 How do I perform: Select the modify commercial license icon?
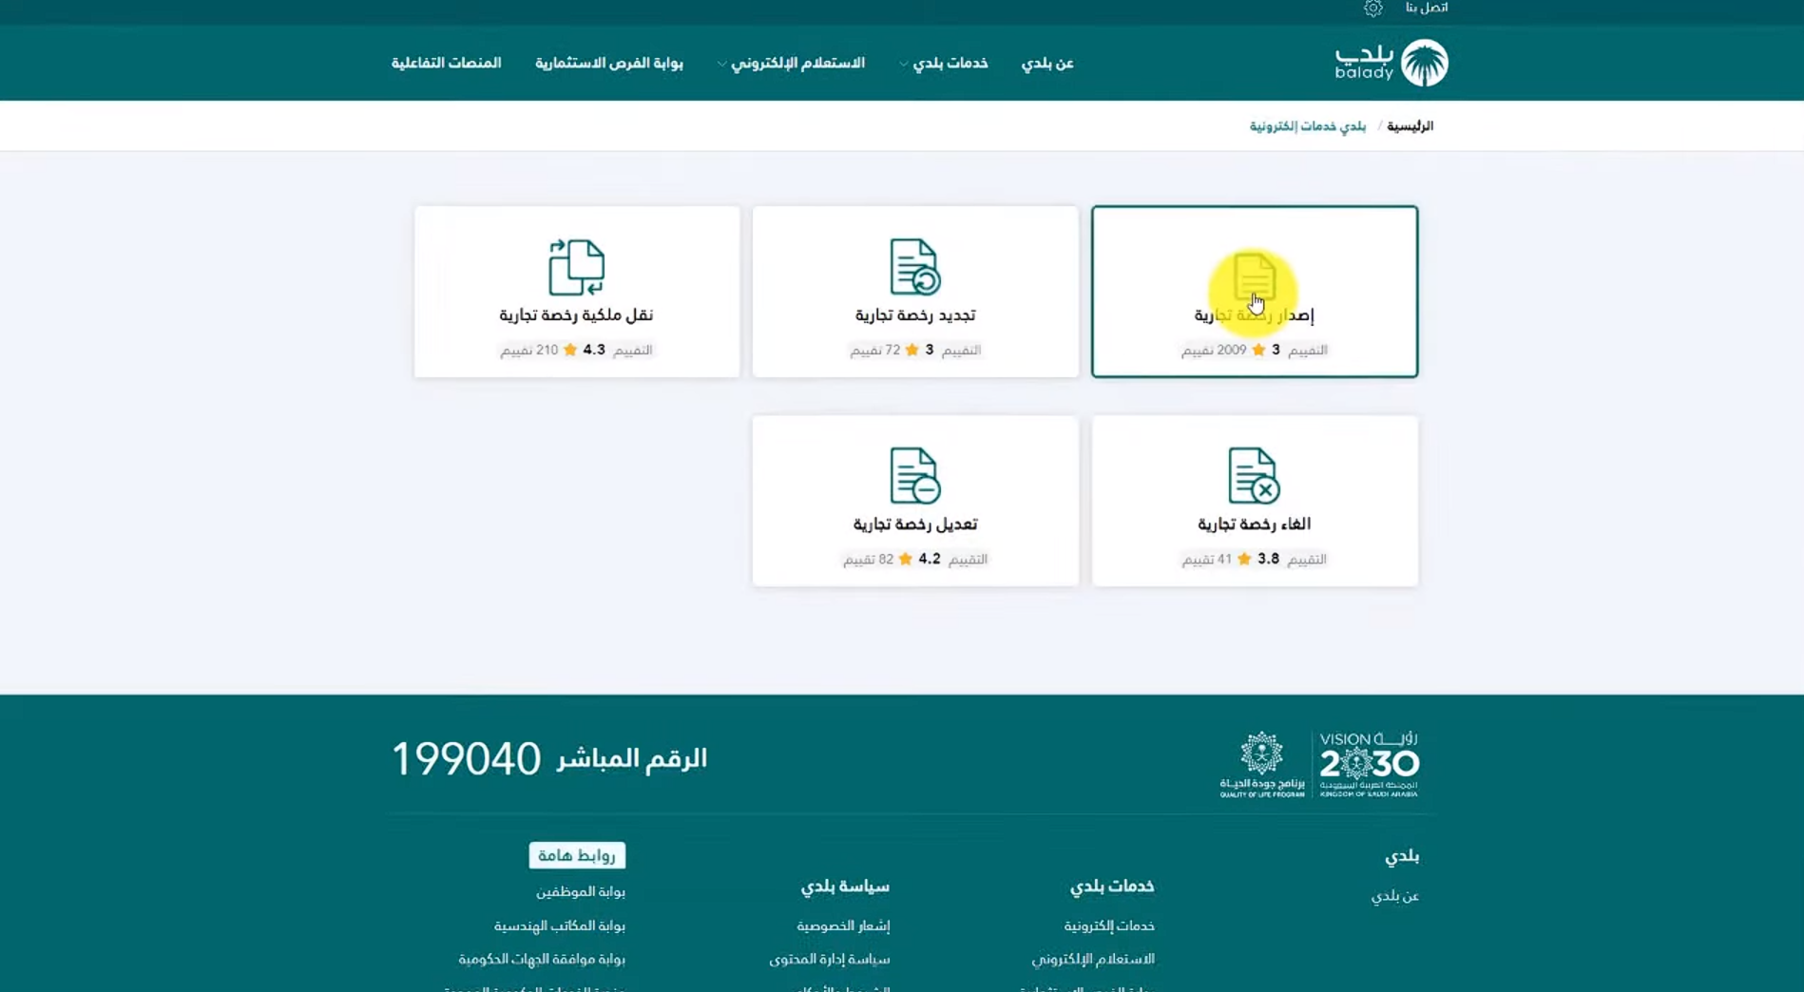click(913, 476)
